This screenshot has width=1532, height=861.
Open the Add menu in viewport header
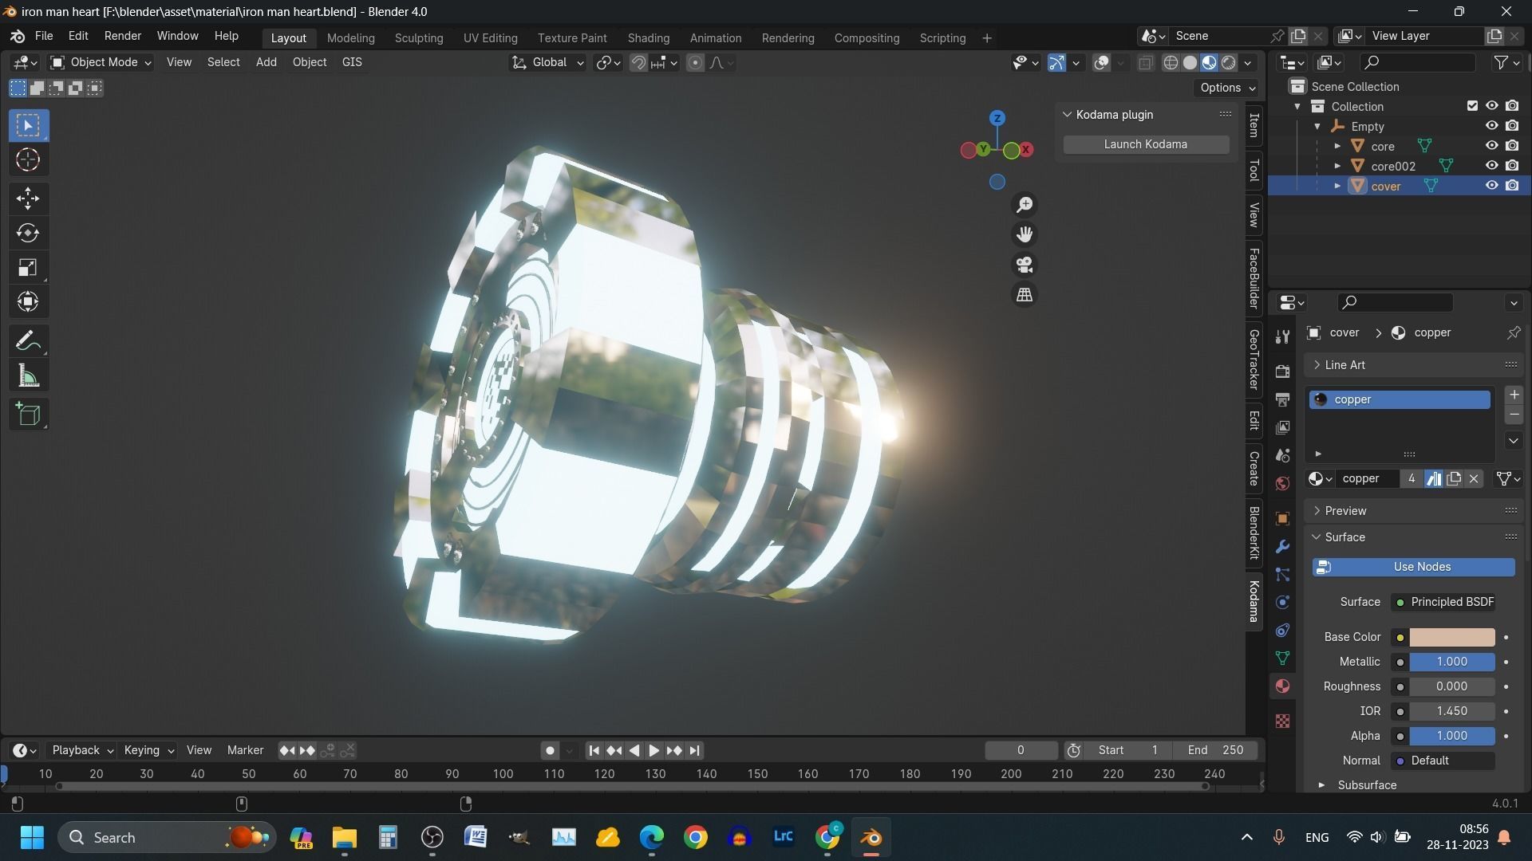266,62
